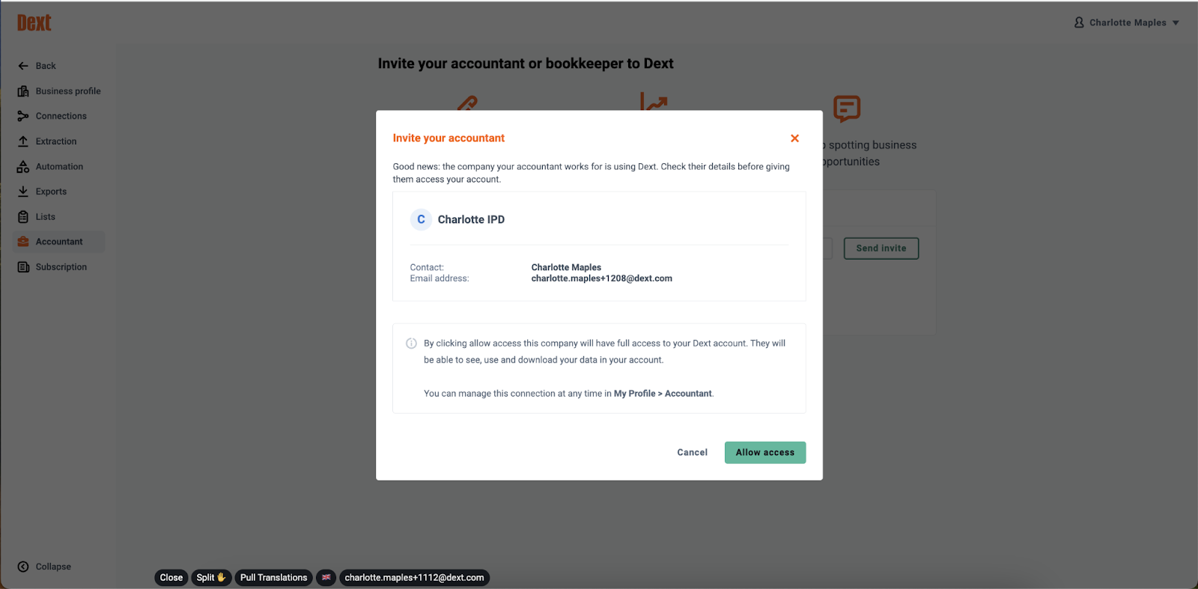Screen dimensions: 1198x589
Task: Click the info icon in access notice
Action: [411, 344]
